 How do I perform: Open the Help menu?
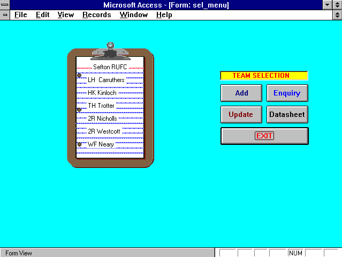[164, 15]
